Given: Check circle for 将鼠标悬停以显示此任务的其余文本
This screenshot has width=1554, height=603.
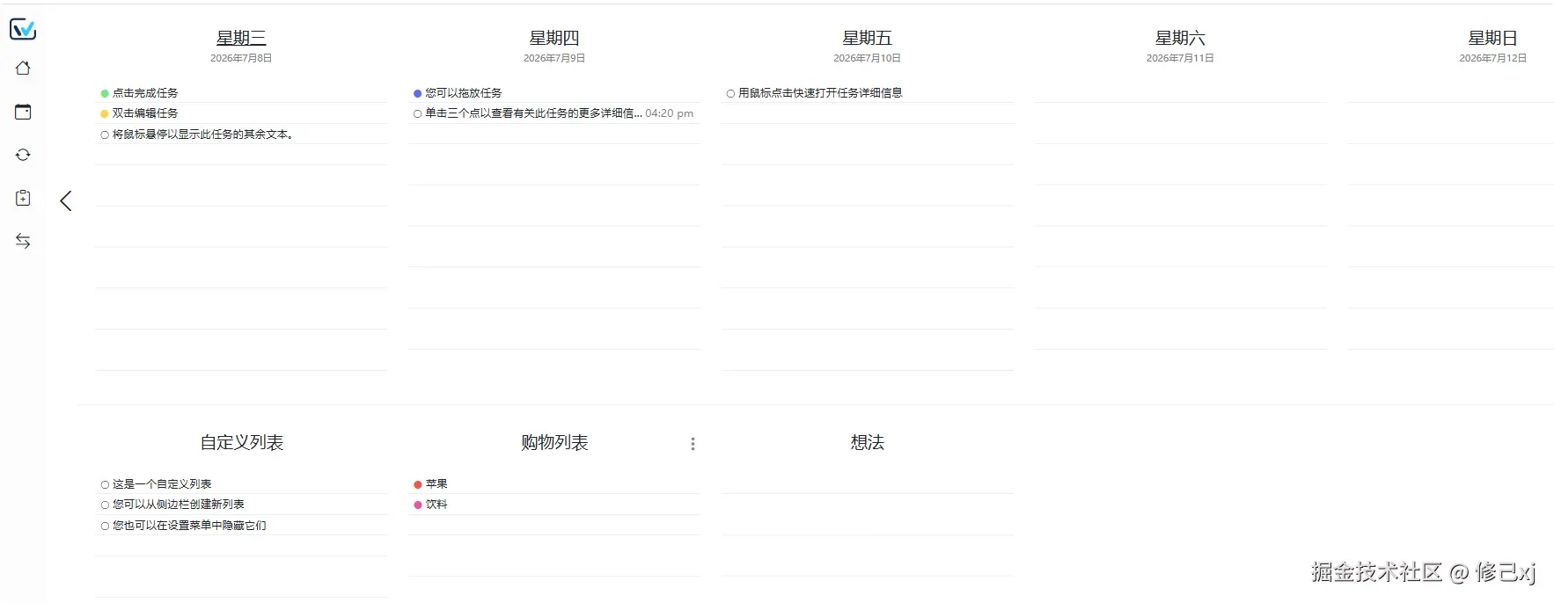Looking at the screenshot, I should (105, 134).
